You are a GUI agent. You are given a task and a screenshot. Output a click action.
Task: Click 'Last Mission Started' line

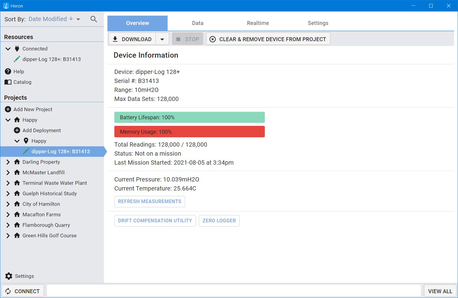point(174,163)
